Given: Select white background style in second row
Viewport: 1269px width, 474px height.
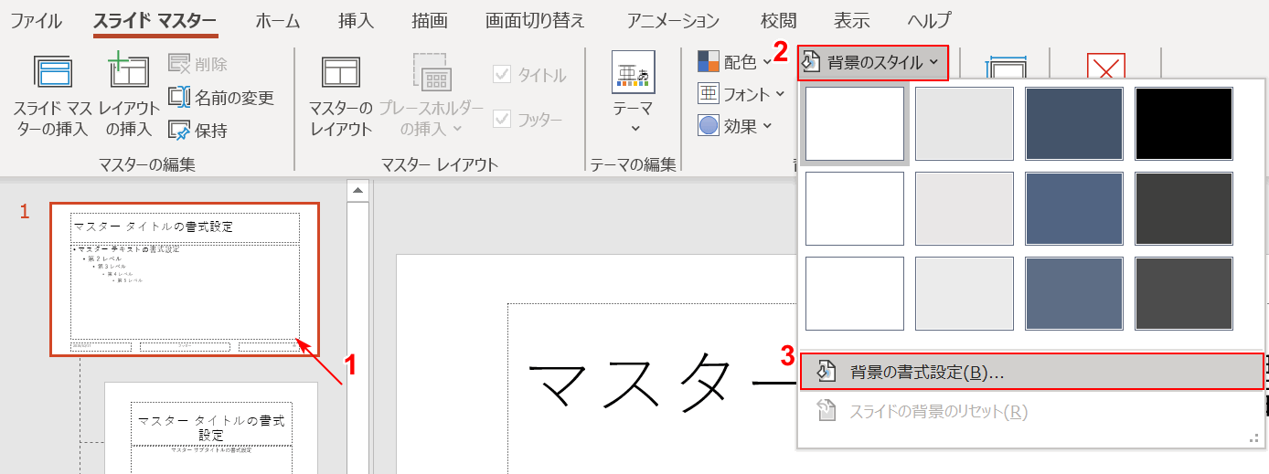Looking at the screenshot, I should click(x=855, y=208).
